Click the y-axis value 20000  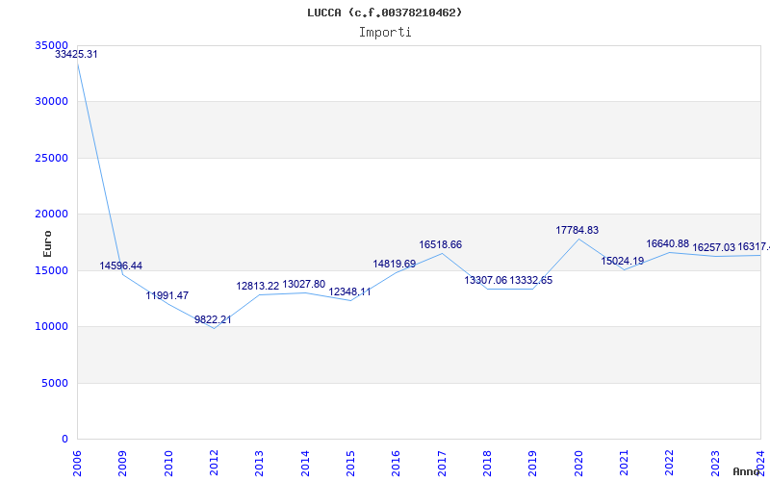(51, 214)
